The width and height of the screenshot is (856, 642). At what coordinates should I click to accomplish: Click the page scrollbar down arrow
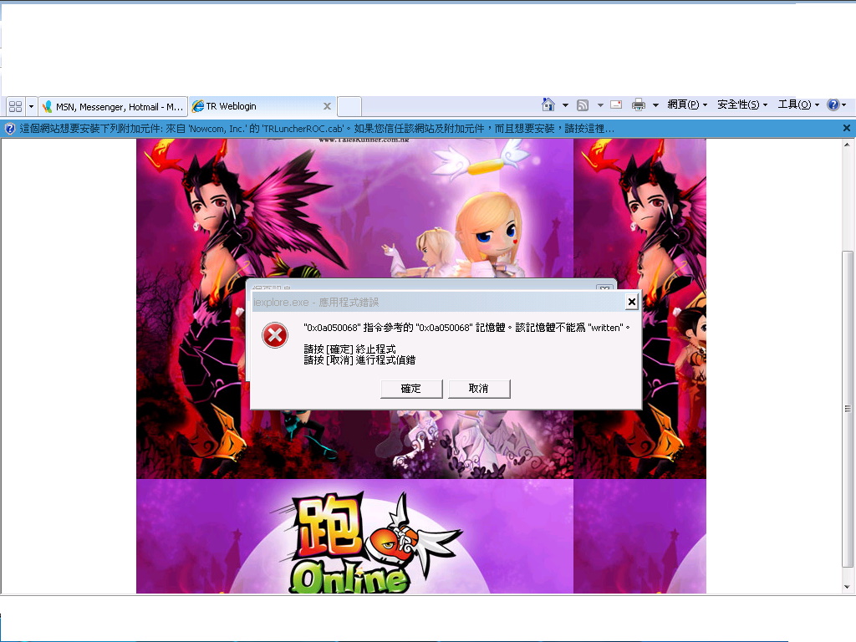click(x=847, y=587)
